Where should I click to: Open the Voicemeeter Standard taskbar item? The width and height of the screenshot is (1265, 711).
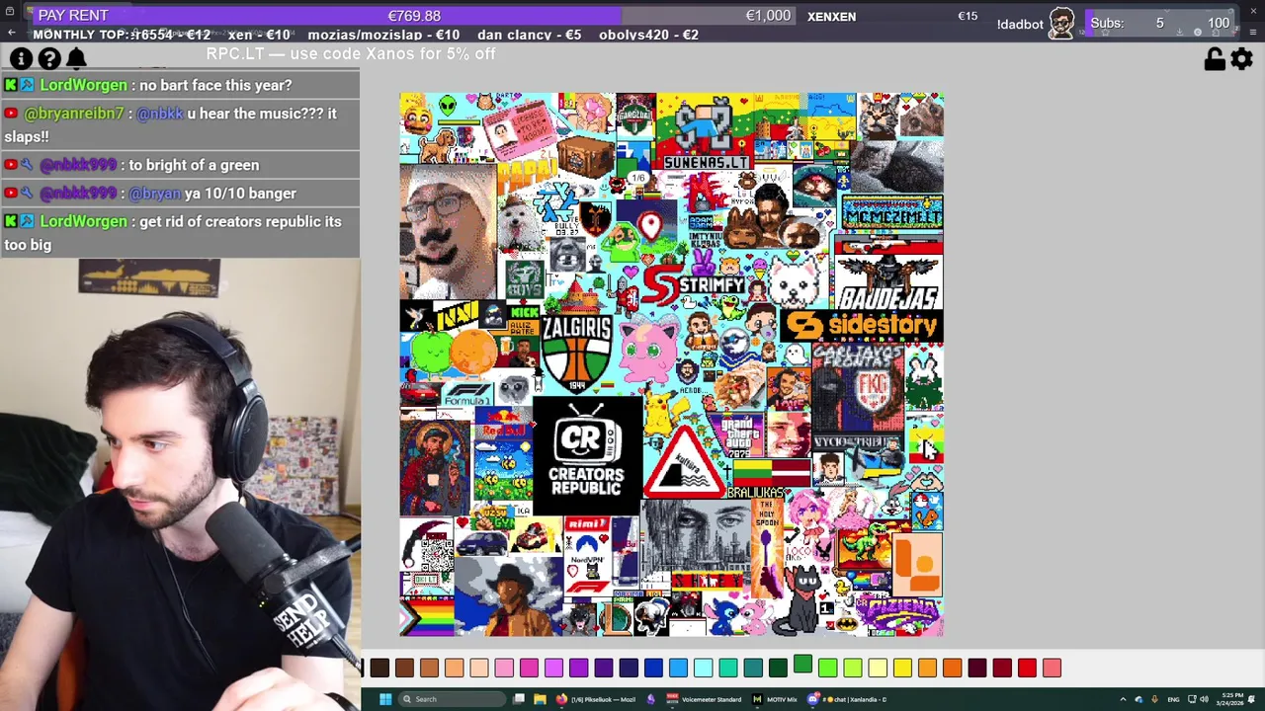click(705, 699)
